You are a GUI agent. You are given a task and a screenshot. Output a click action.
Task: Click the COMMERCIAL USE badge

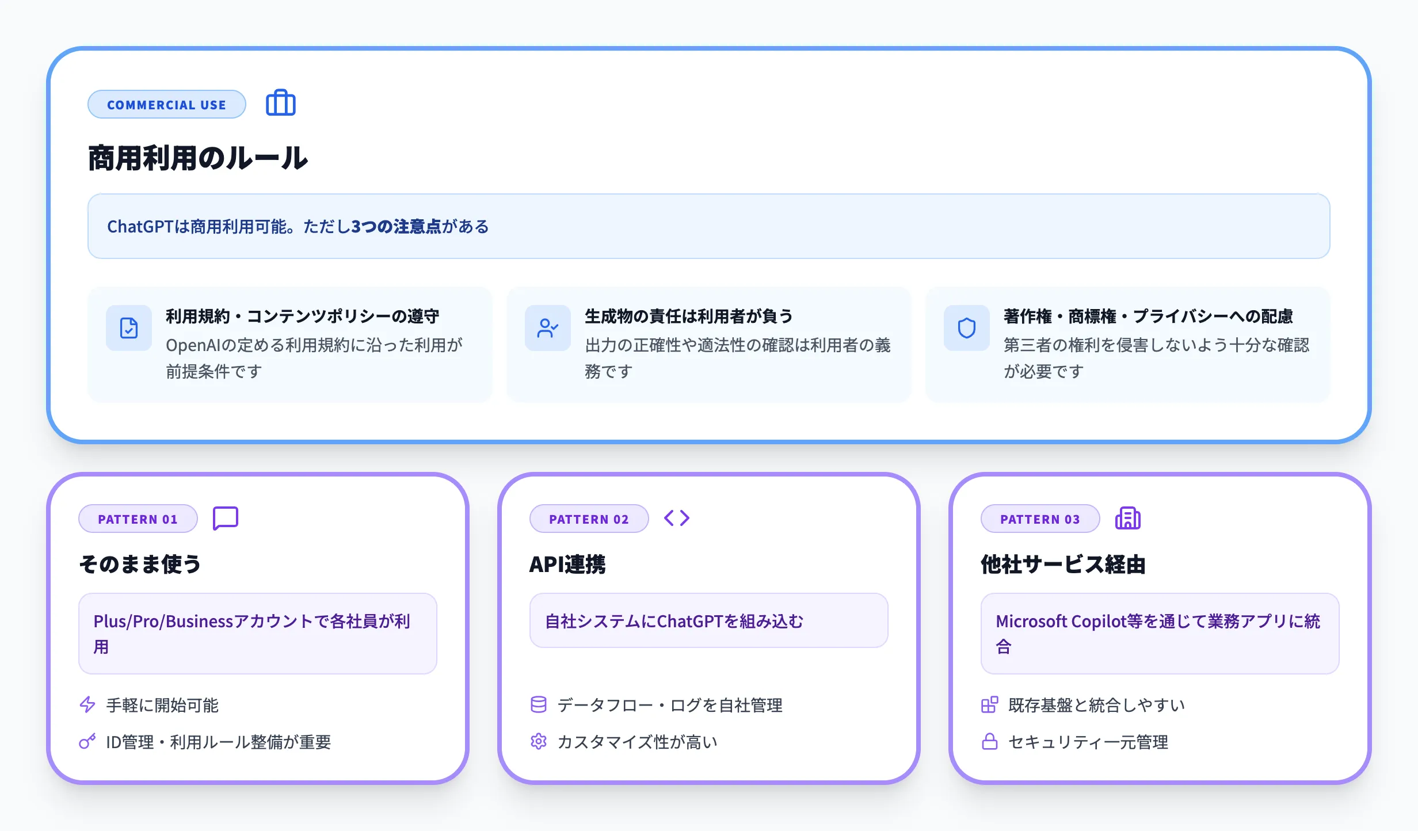166,104
